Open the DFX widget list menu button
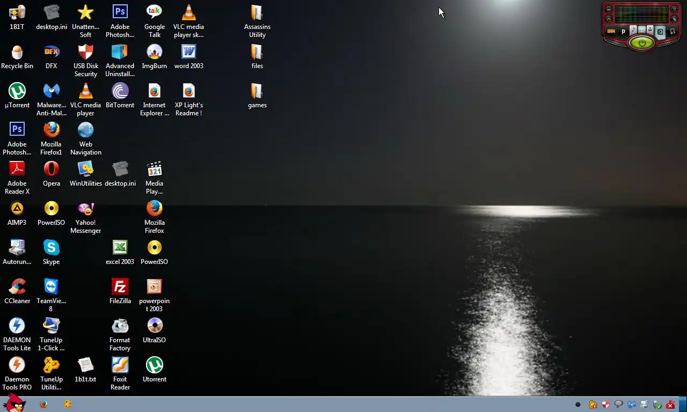This screenshot has height=412, width=687. click(674, 9)
